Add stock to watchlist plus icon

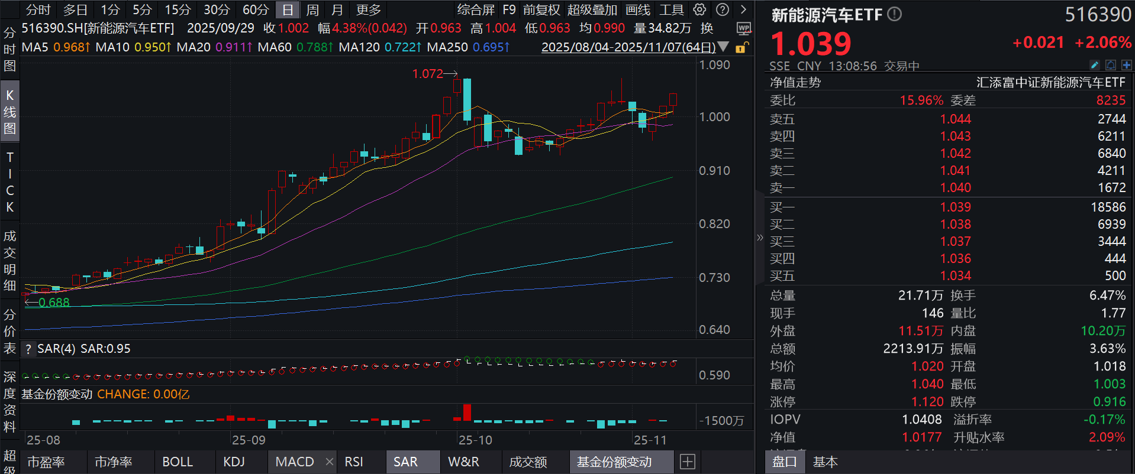1126,65
